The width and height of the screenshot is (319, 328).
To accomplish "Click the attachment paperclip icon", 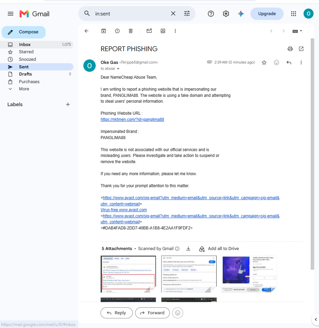I will 209,62.
